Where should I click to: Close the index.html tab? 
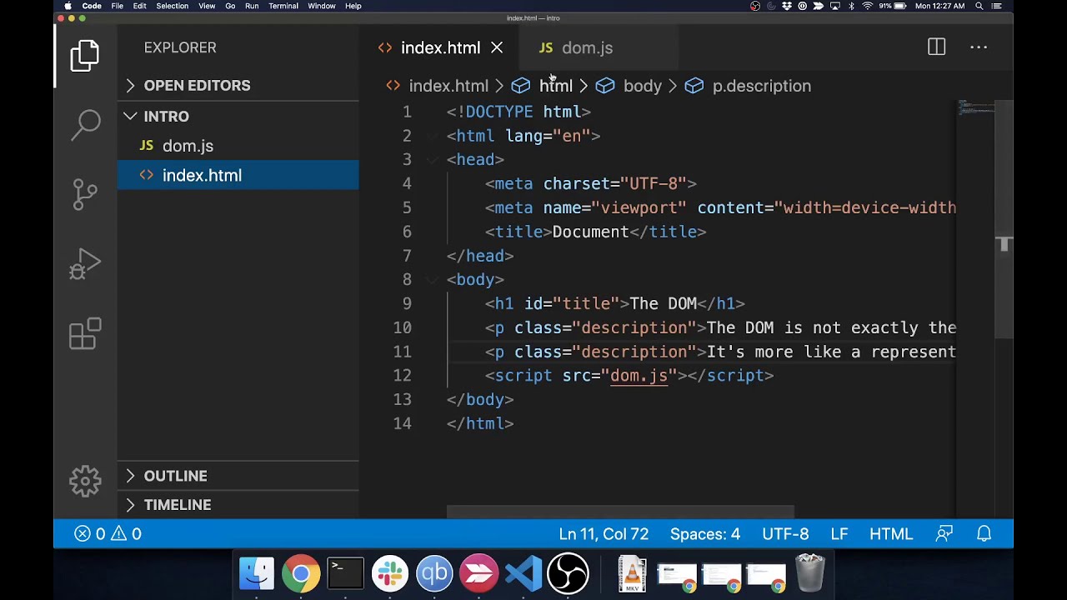[497, 48]
